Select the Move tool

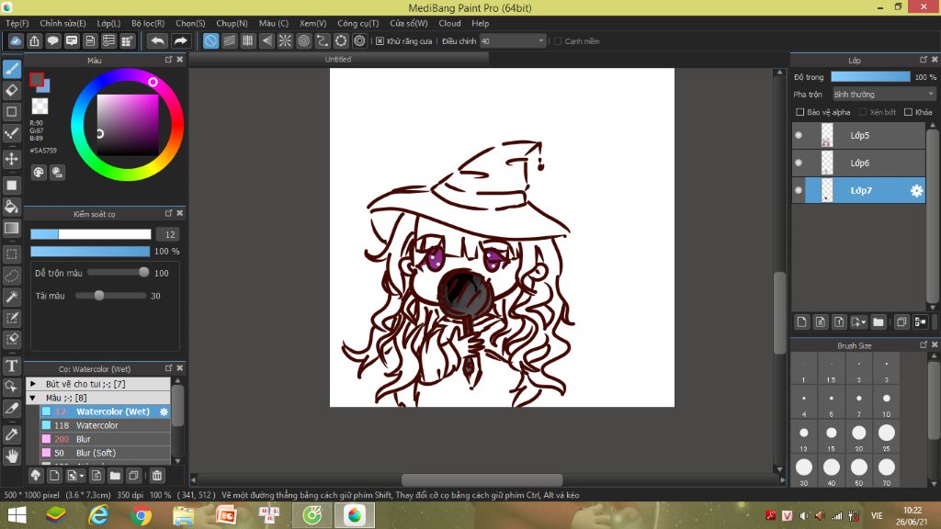pos(11,159)
